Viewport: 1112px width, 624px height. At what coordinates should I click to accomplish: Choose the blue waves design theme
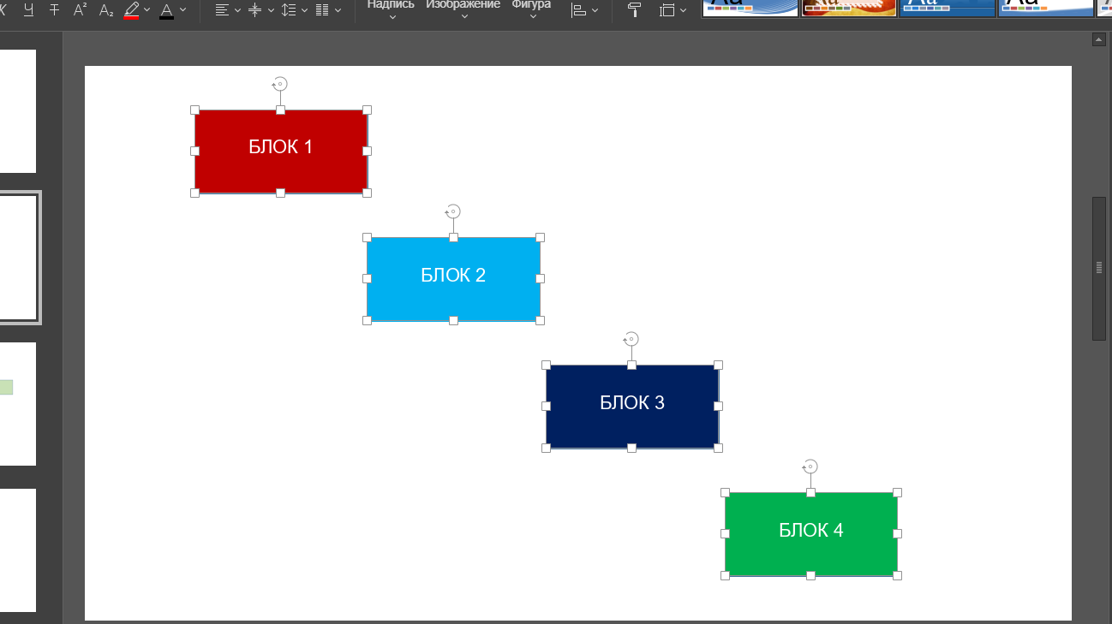(x=750, y=8)
